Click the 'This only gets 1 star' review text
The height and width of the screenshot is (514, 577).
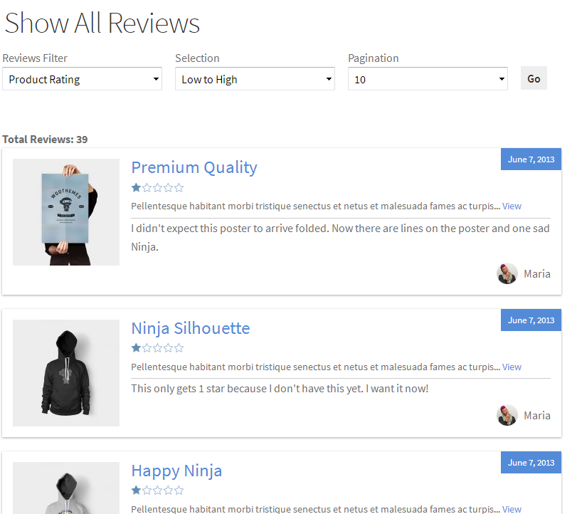pos(280,389)
